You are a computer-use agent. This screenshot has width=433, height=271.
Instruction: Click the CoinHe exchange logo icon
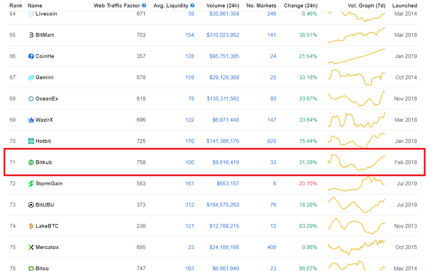pyautogui.click(x=31, y=56)
